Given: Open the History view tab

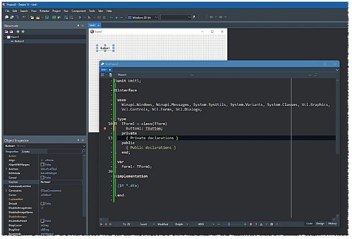Looking at the screenshot, I should pyautogui.click(x=332, y=224).
